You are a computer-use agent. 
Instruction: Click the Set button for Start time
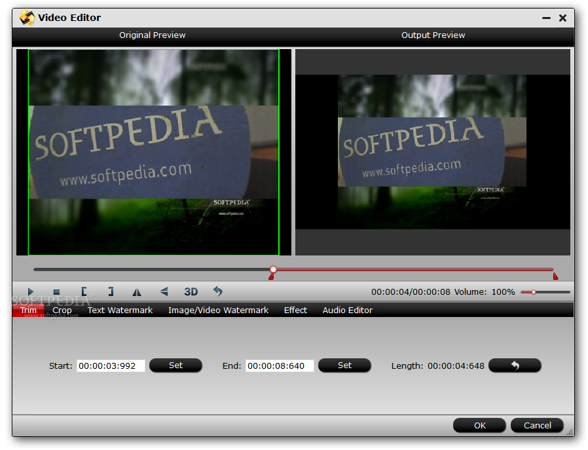click(175, 366)
